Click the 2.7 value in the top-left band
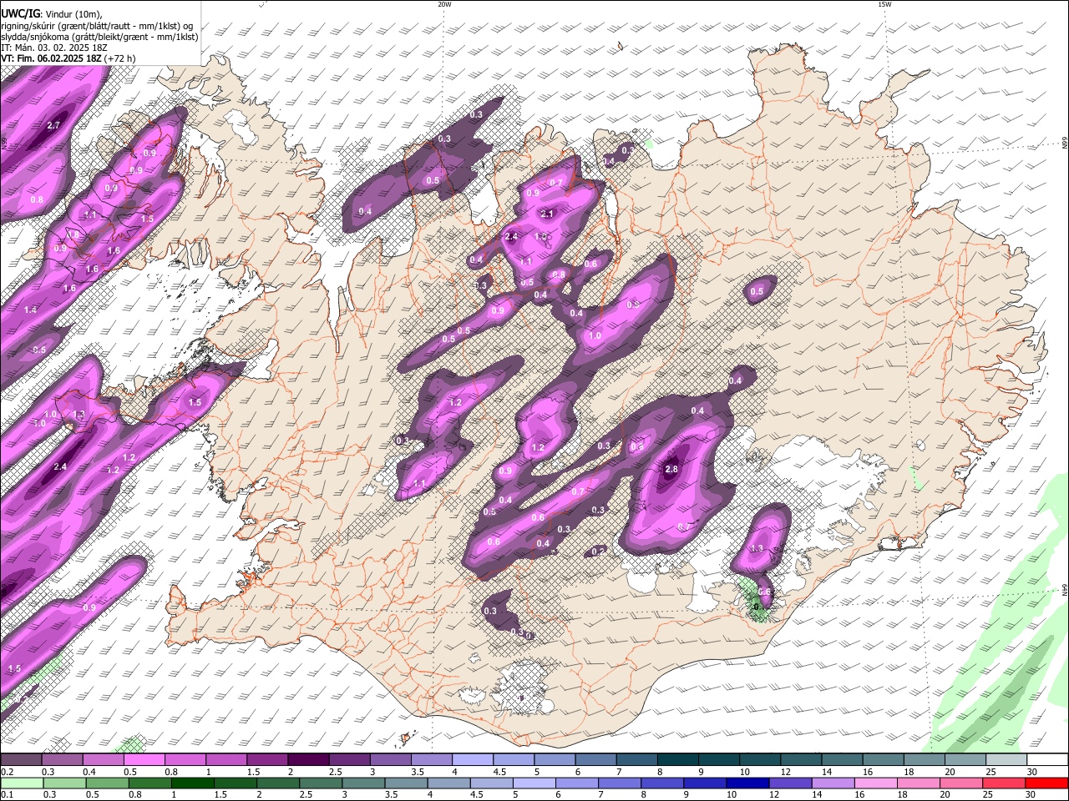Screen dimensions: 1069x801 [x=53, y=125]
